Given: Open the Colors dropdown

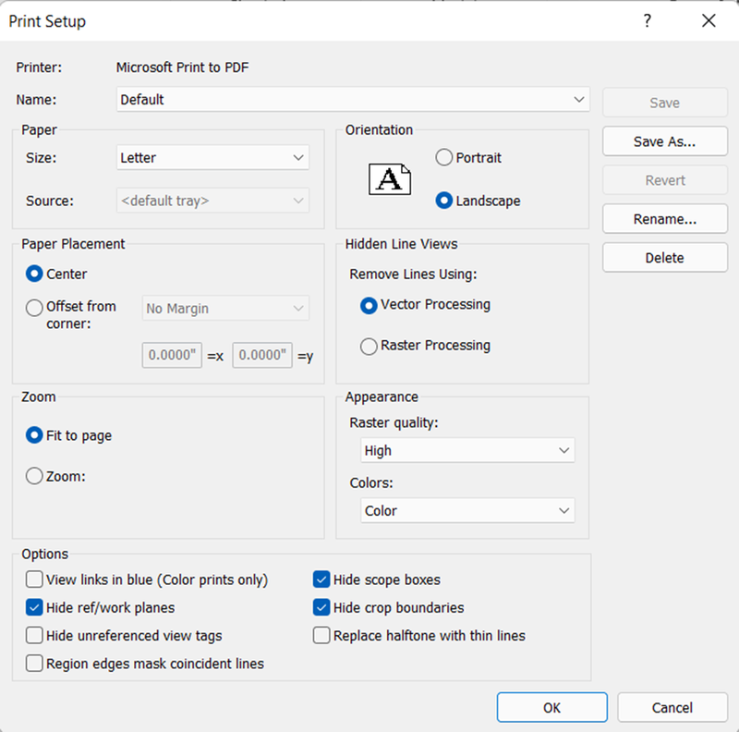Looking at the screenshot, I should pyautogui.click(x=467, y=510).
